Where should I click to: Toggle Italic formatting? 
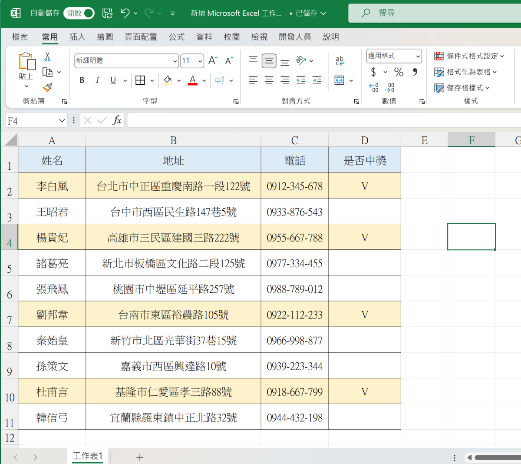tap(97, 80)
